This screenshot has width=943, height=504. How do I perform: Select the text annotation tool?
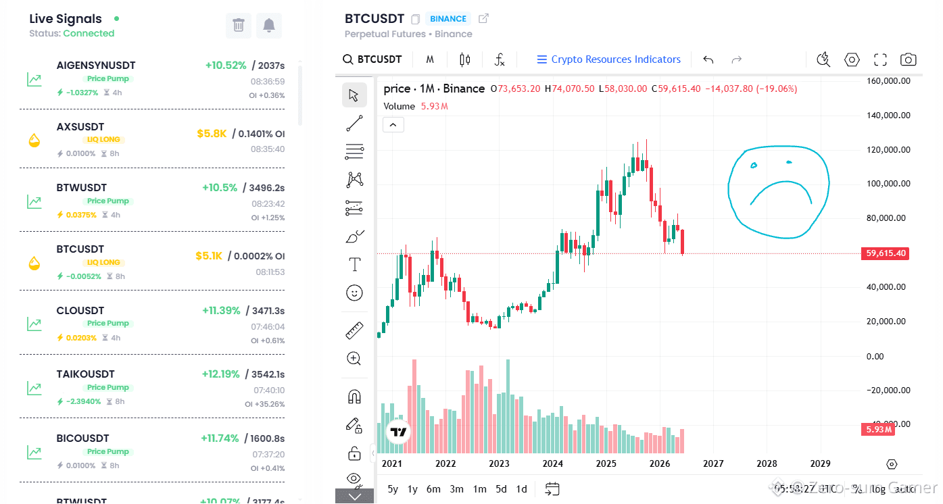click(354, 264)
